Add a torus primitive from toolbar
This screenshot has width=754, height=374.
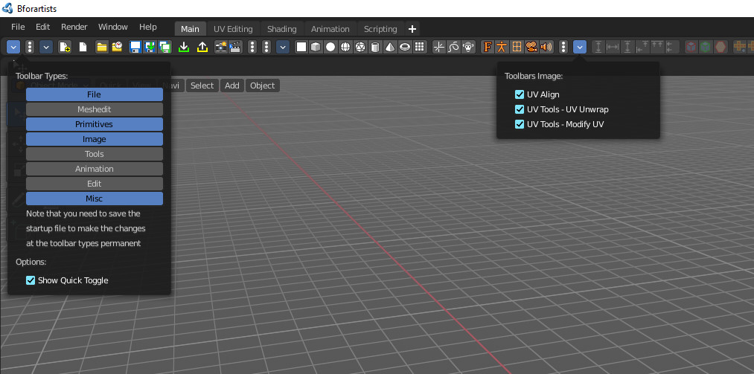click(406, 47)
